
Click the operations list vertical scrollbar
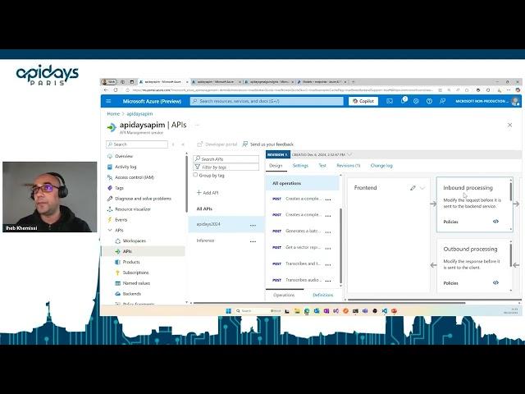click(x=341, y=246)
